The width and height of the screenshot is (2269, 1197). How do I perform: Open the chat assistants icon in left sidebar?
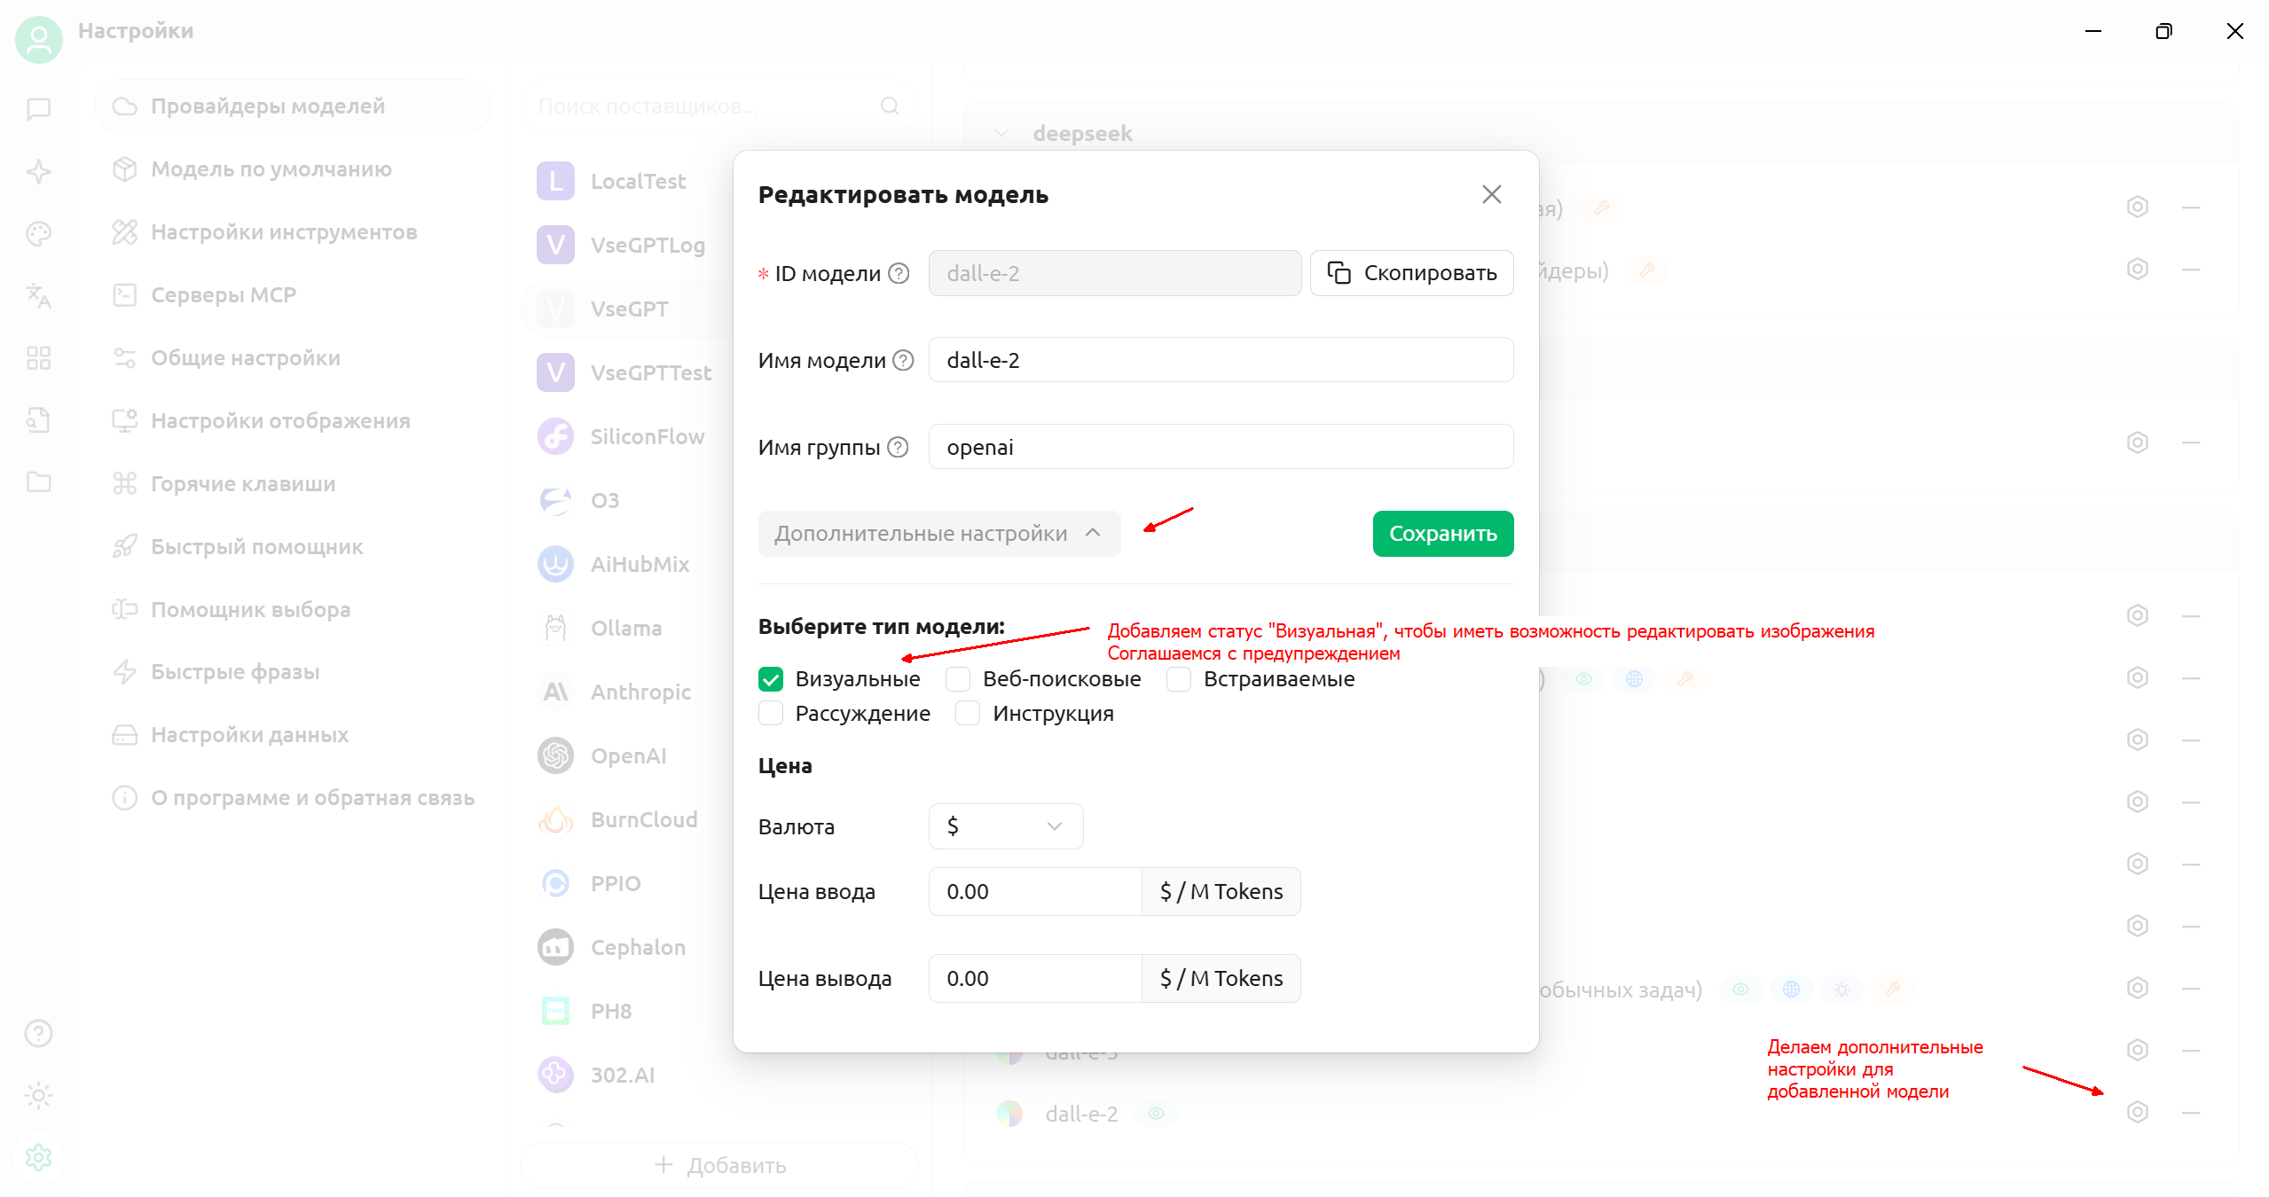click(x=39, y=110)
